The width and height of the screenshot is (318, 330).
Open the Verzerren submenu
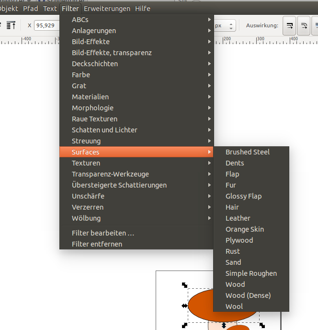[136, 207]
